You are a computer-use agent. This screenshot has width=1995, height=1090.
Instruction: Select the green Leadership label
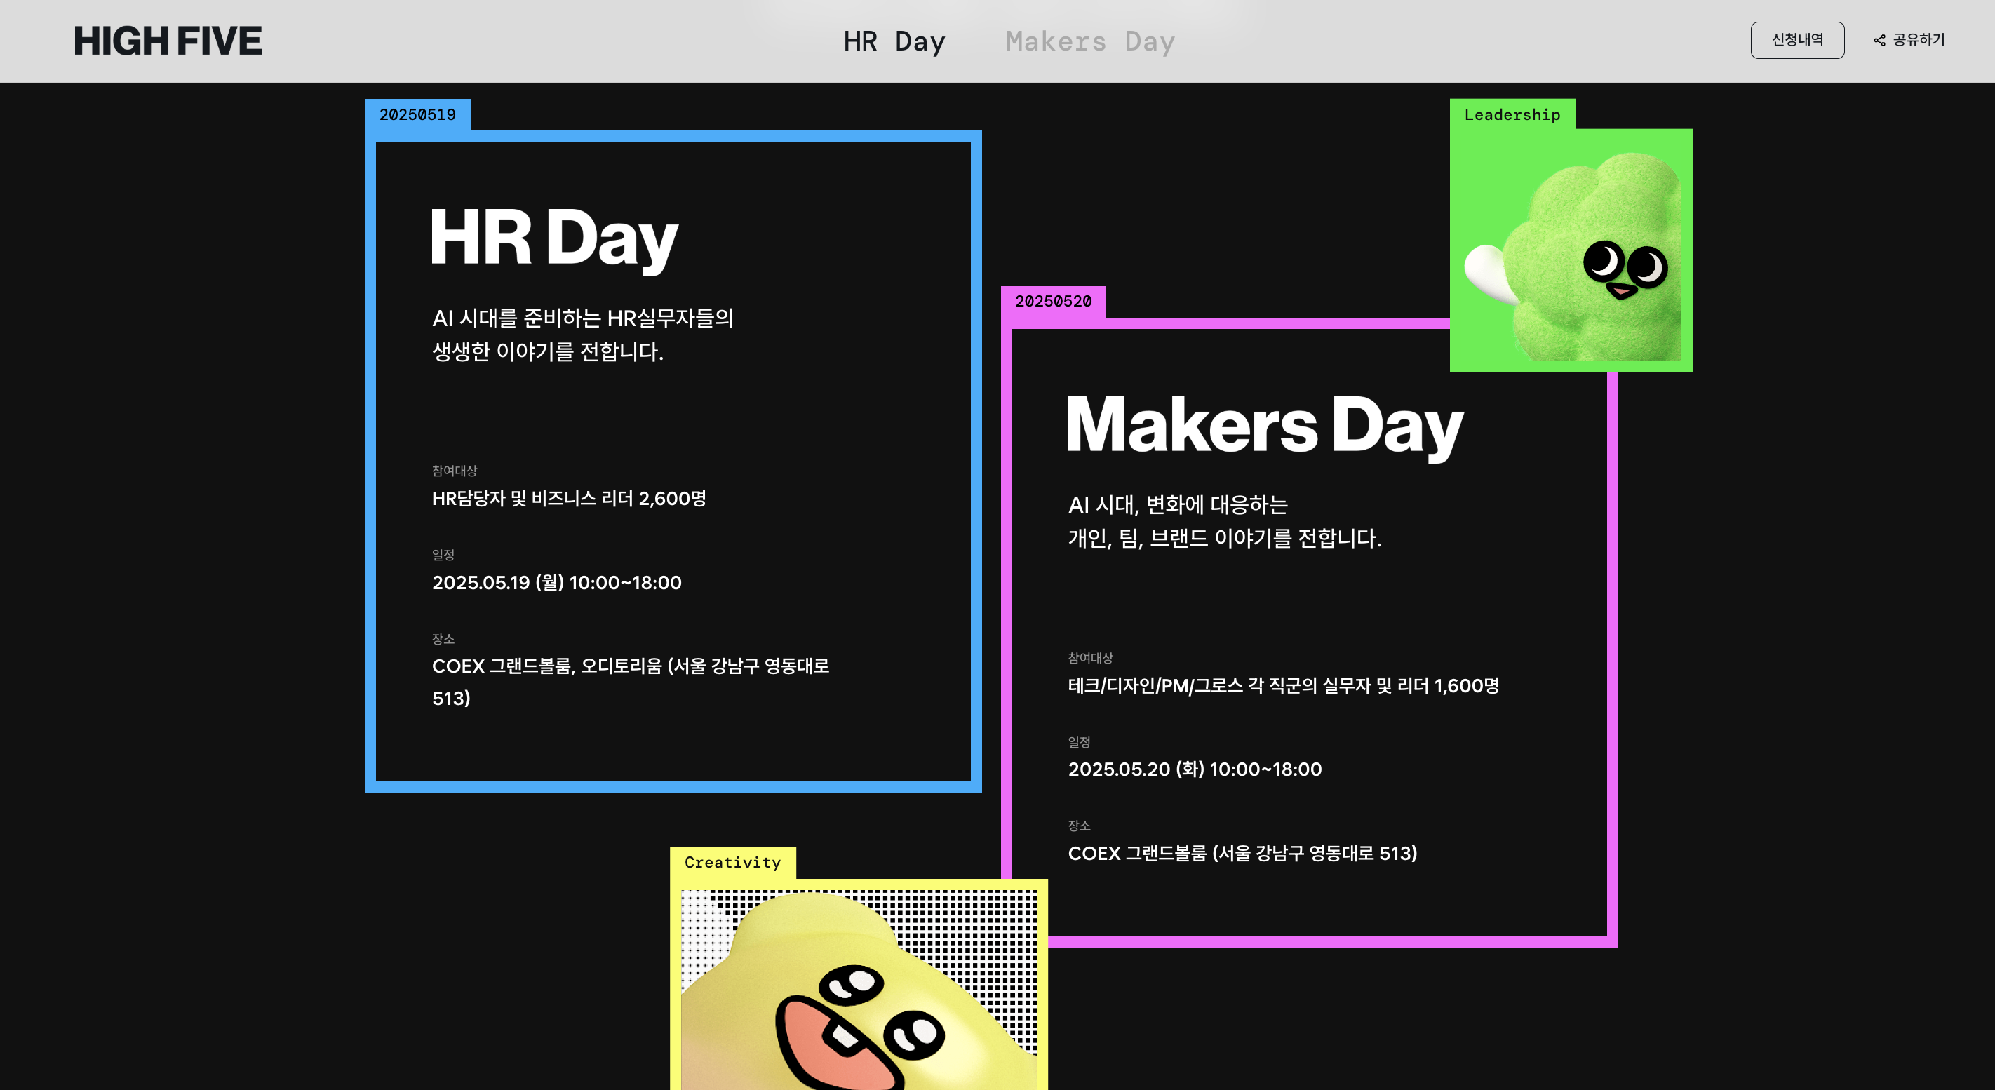tap(1512, 114)
